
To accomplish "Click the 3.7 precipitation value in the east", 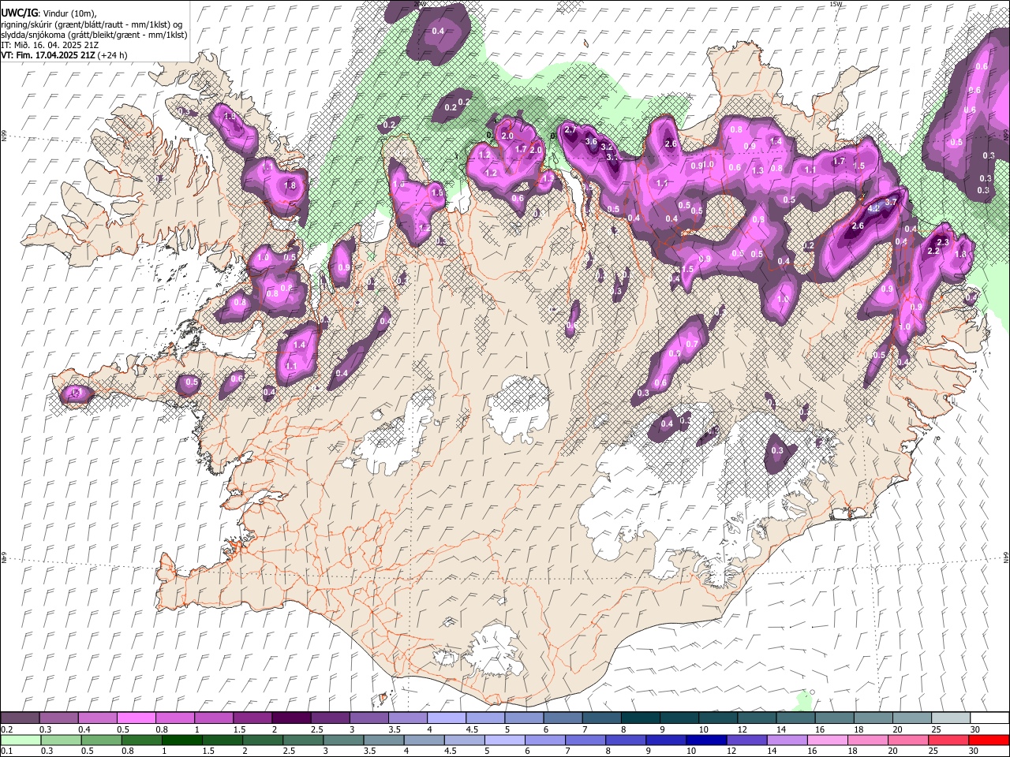I will point(891,203).
